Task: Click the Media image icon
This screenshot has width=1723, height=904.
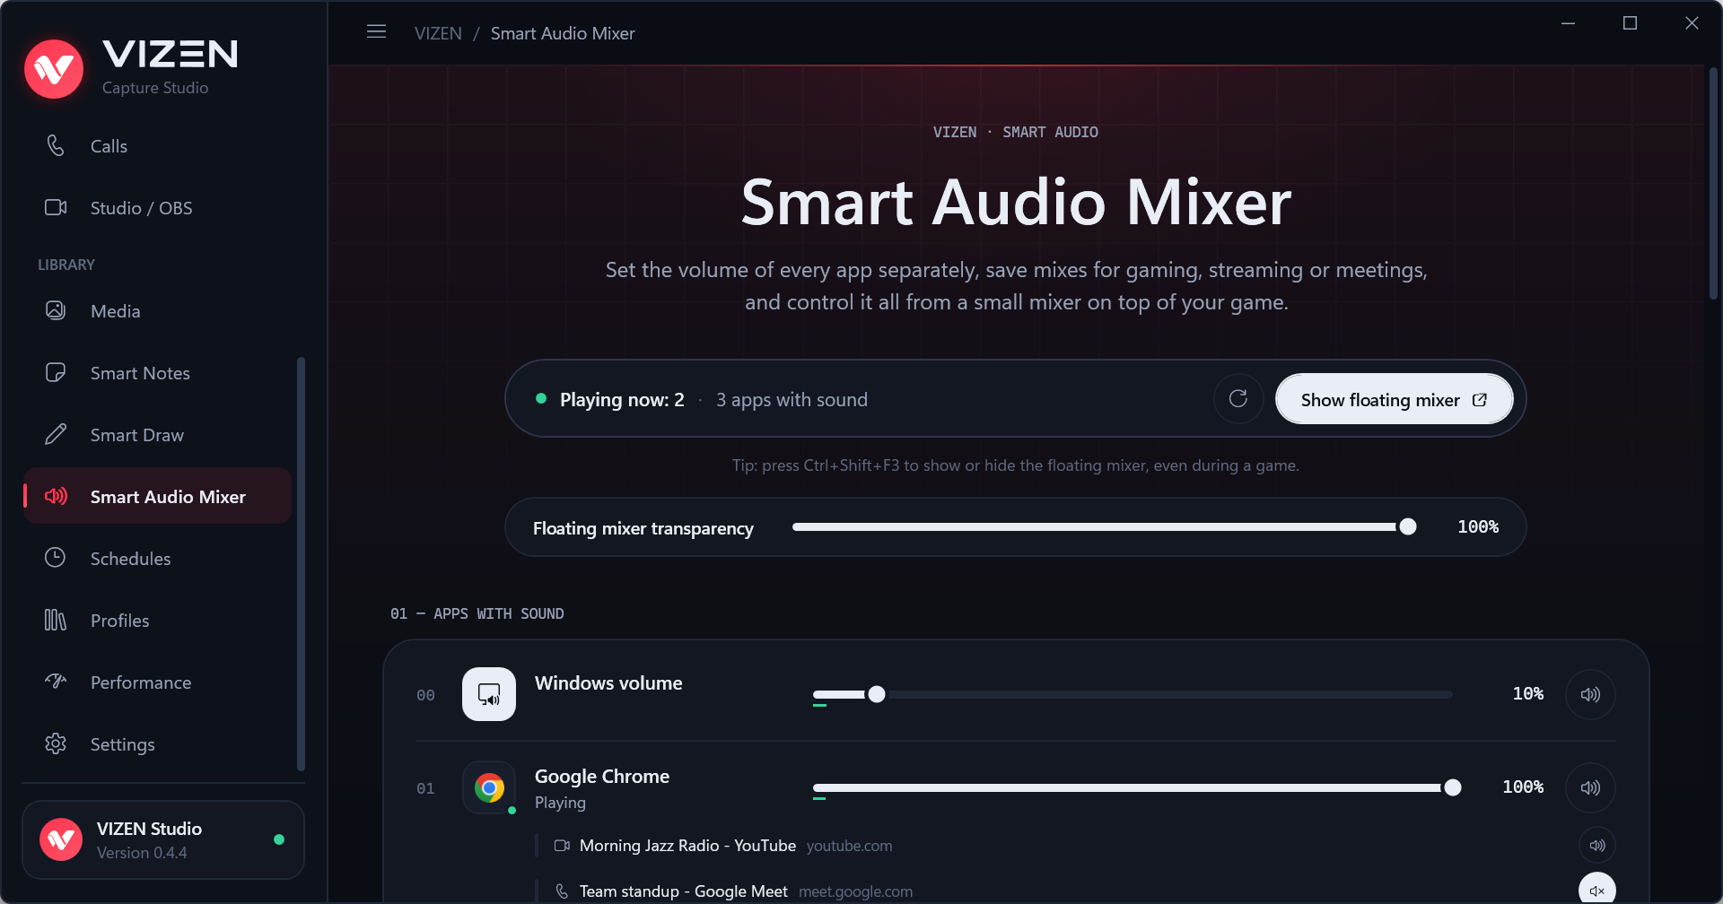Action: click(x=56, y=310)
